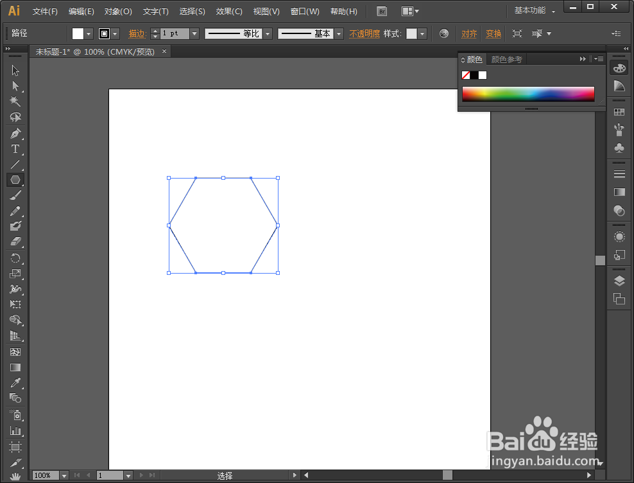The image size is (634, 483).
Task: Select the Paintbrush tool
Action: [x=15, y=195]
